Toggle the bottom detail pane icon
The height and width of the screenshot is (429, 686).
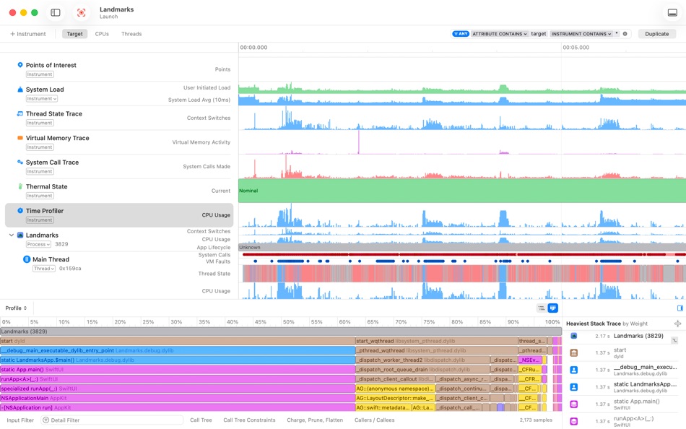672,13
